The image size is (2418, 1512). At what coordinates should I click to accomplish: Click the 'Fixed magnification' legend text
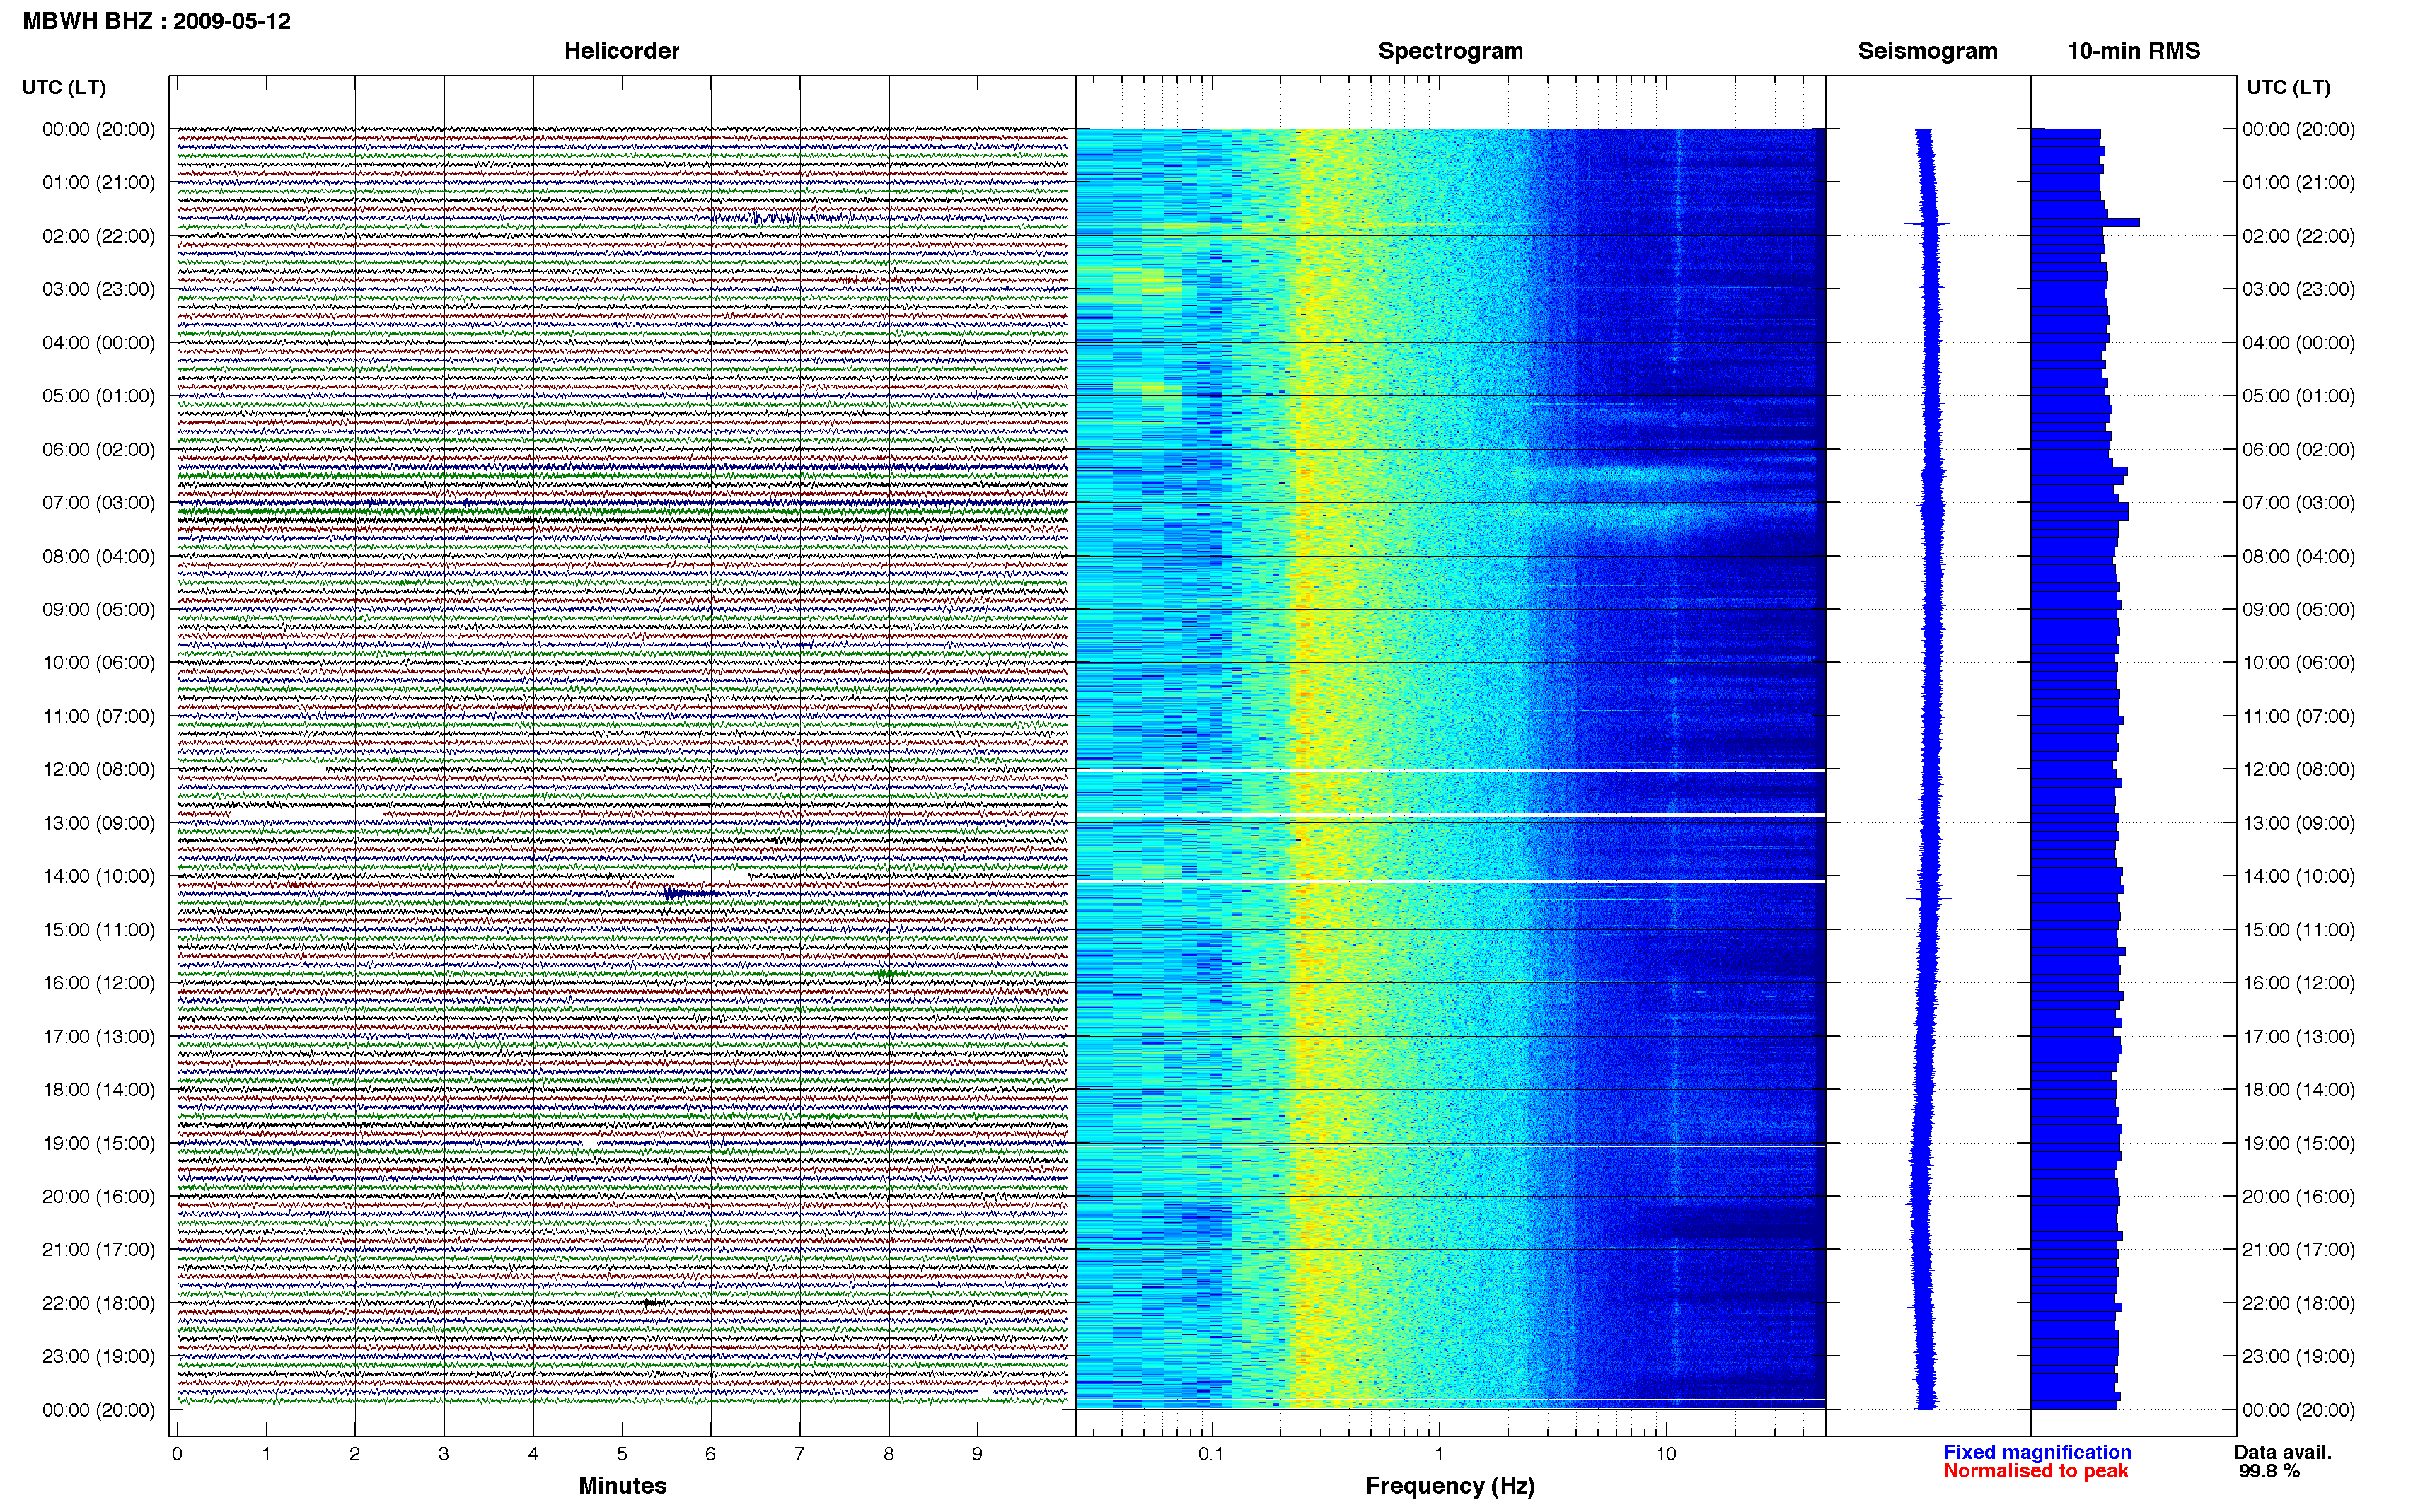click(x=2037, y=1452)
